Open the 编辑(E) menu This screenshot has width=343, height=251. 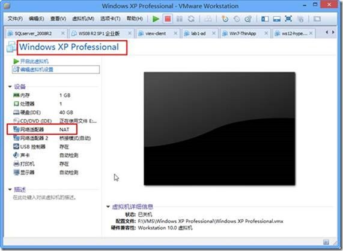pos(36,19)
